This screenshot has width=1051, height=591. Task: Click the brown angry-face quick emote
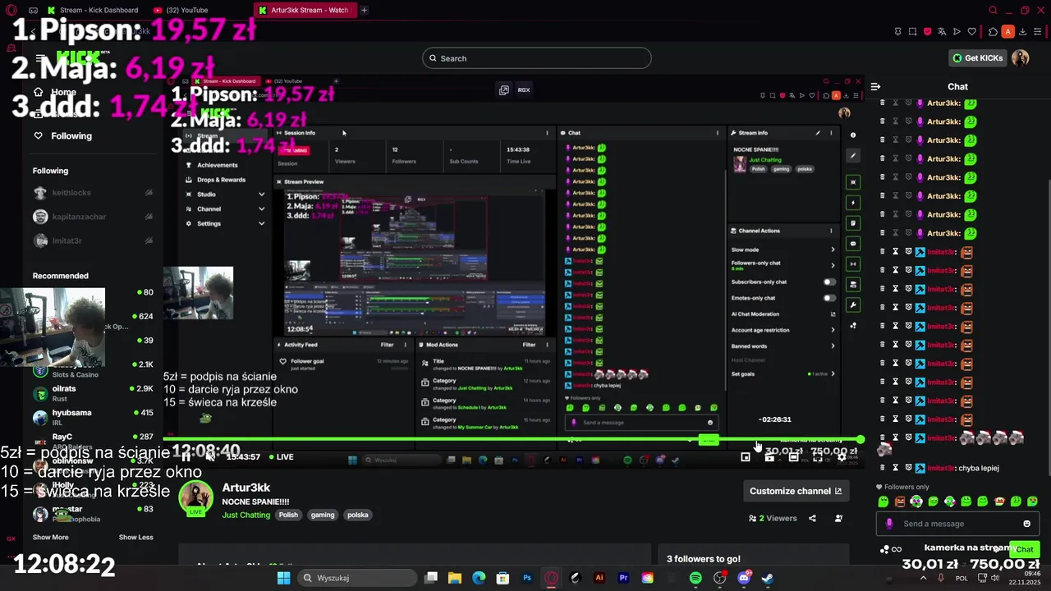pos(900,501)
